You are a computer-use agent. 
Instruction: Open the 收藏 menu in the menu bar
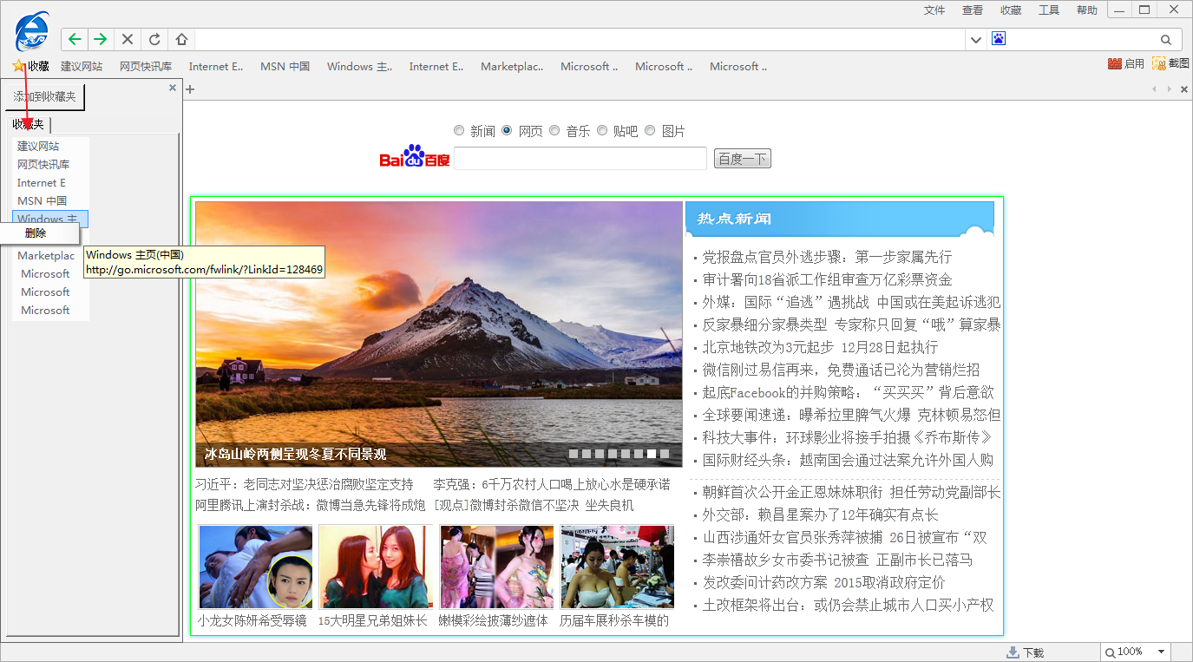1011,10
